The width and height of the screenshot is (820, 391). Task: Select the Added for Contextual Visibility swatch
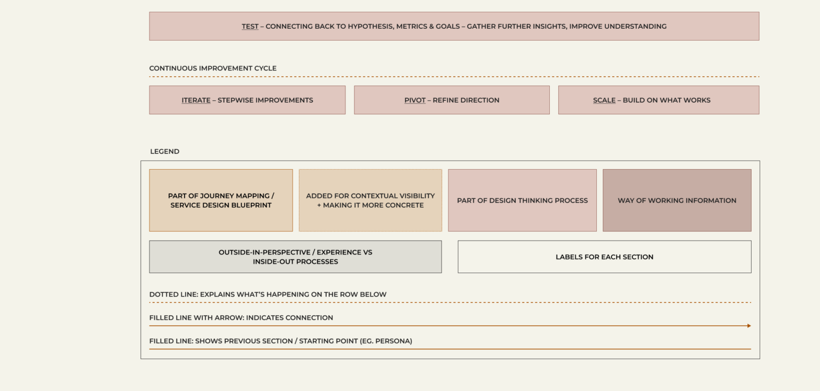tap(370, 201)
